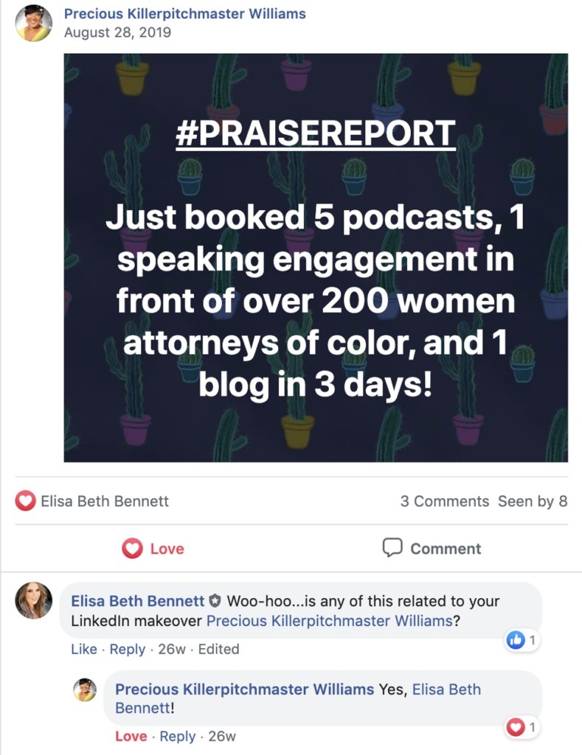Open the Precious Killerpitchmaster Williams post author link
582x755 pixels.
[x=184, y=14]
